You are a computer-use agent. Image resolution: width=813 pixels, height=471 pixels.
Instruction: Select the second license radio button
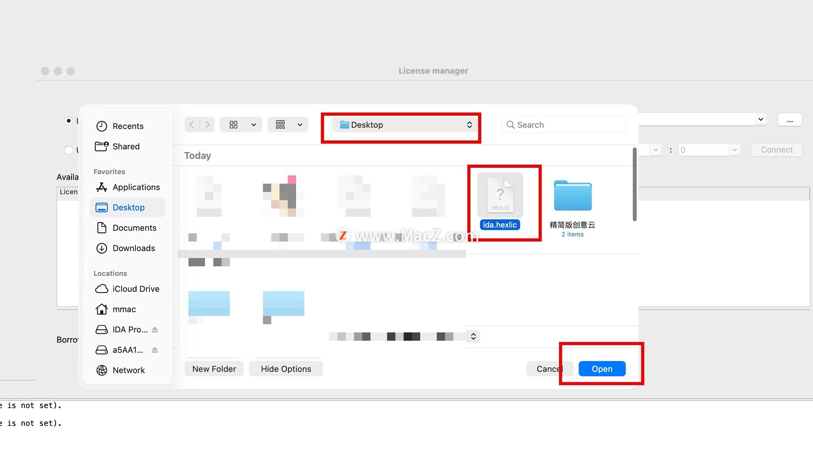(69, 150)
